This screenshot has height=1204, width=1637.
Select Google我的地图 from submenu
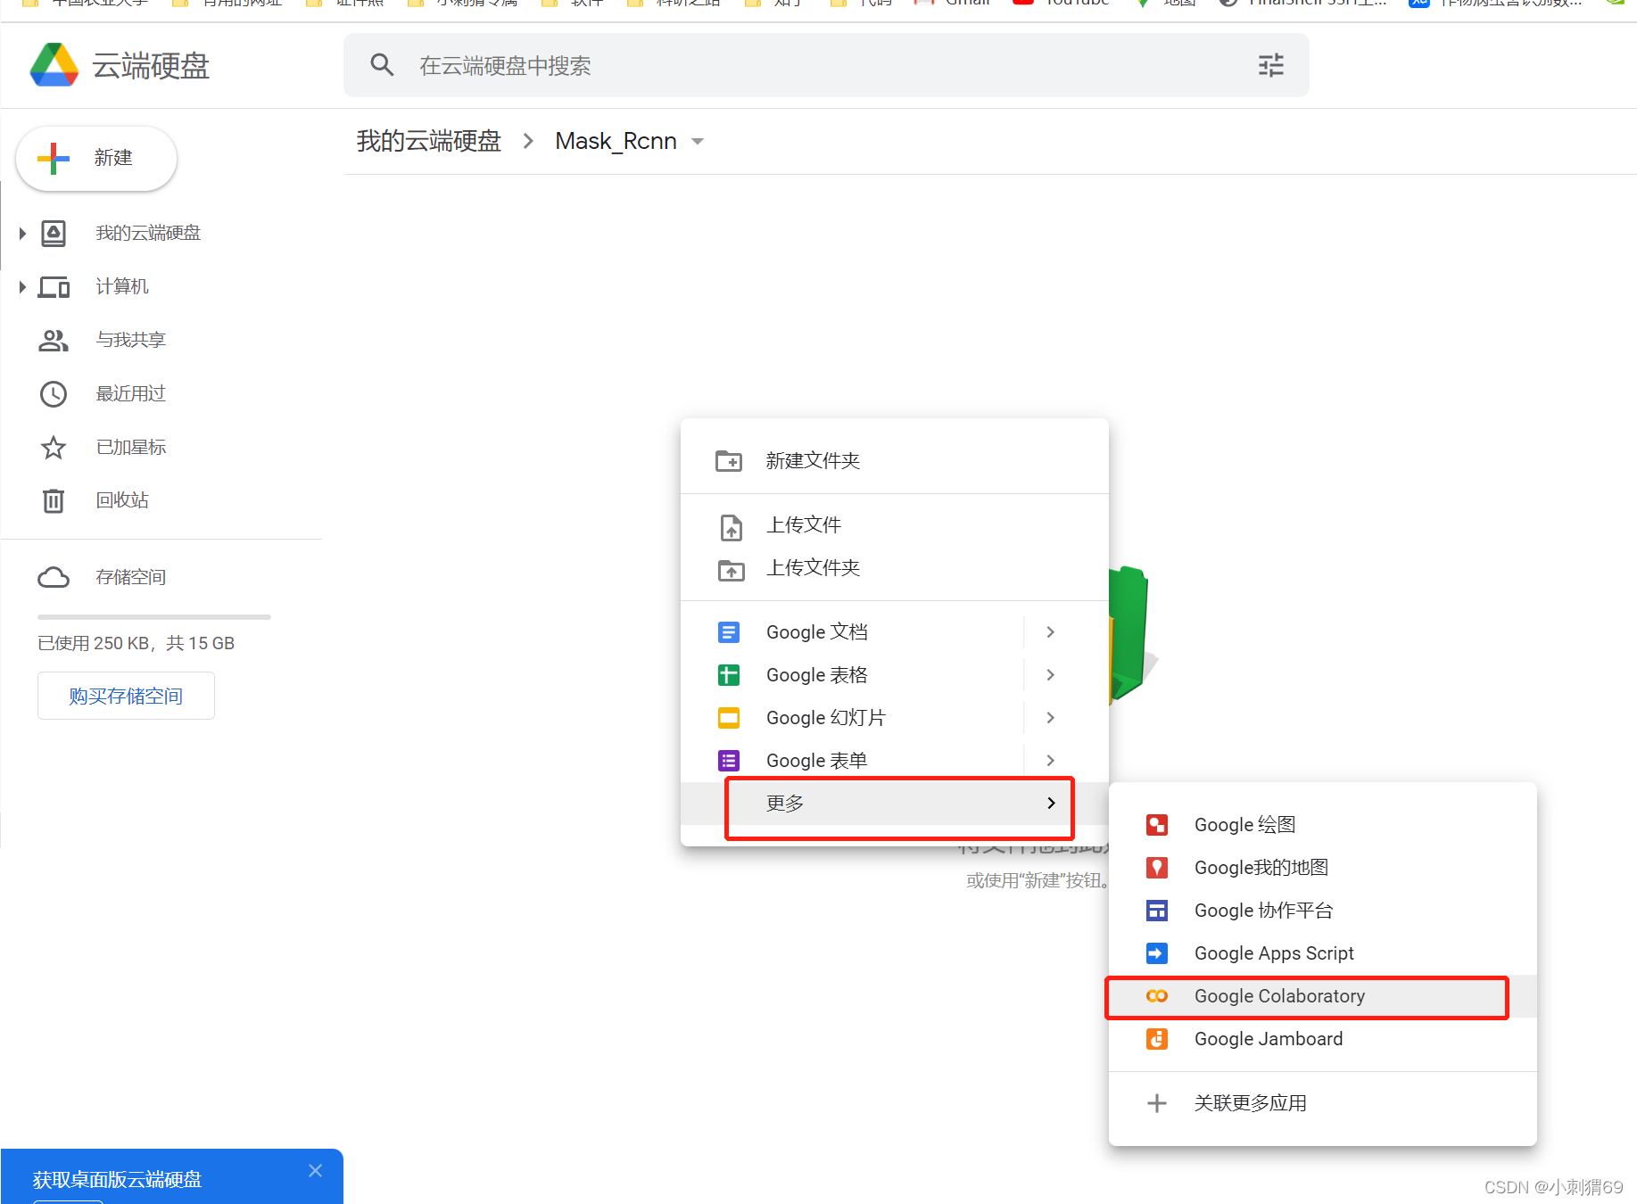(x=1323, y=868)
